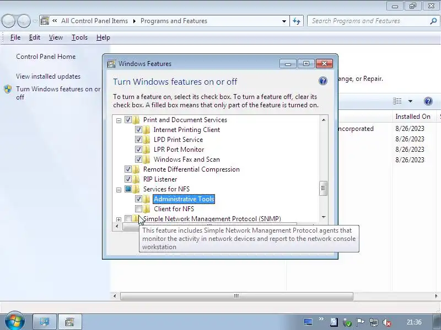Open the first taskbar window button
This screenshot has height=330, width=441.
(x=45, y=322)
